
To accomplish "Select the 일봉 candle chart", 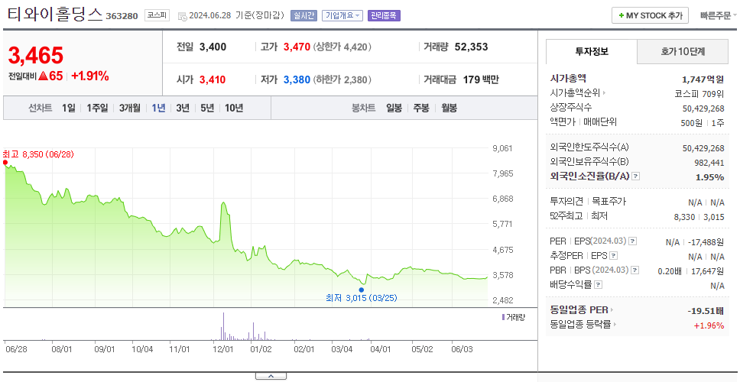I will (394, 108).
